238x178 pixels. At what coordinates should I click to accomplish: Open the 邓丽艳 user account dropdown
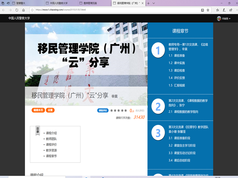click(224, 18)
